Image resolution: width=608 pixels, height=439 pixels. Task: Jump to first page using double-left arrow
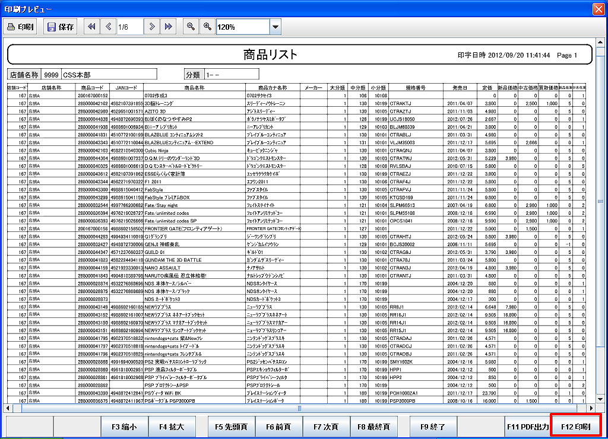pos(92,27)
